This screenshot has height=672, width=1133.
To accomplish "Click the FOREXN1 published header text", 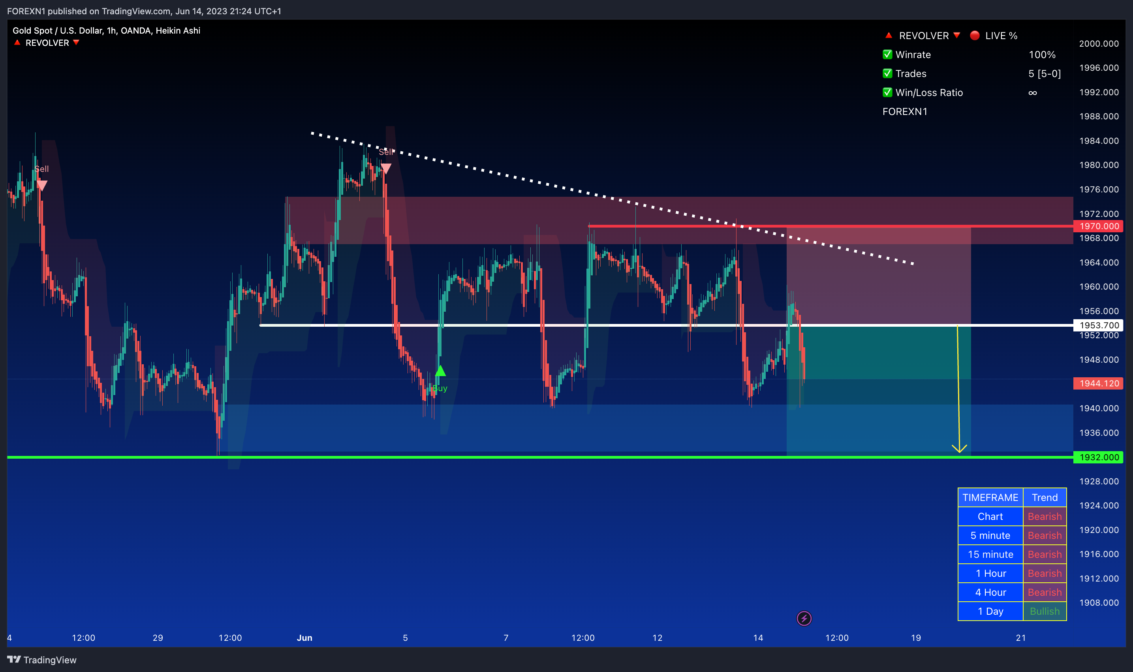I will pos(144,11).
